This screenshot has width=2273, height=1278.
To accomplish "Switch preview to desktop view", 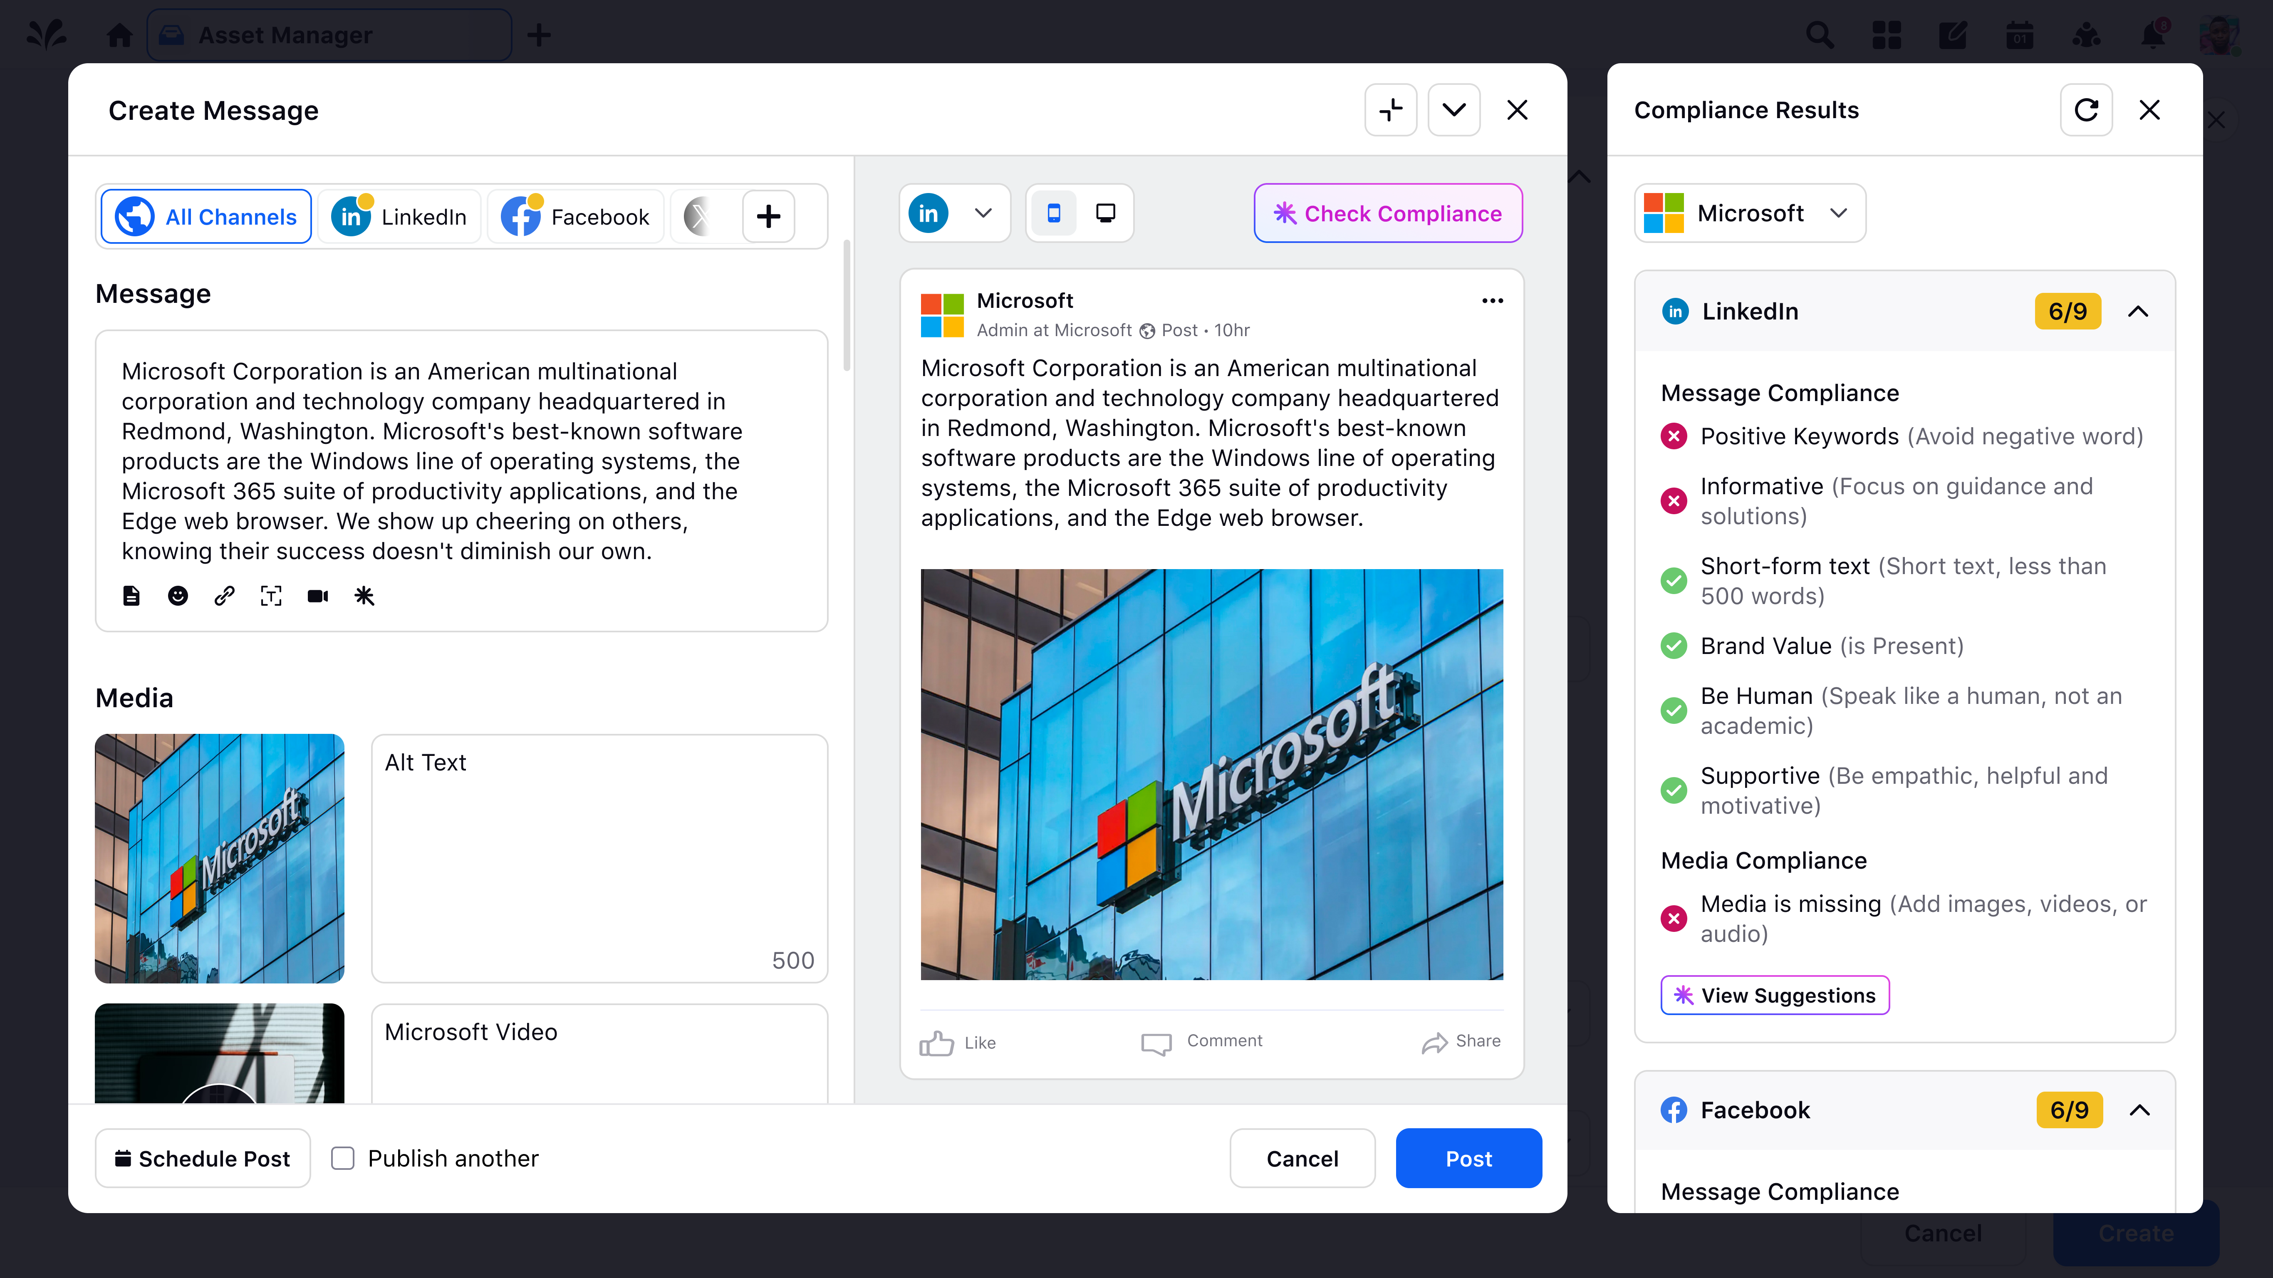I will click(1105, 213).
